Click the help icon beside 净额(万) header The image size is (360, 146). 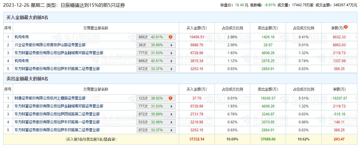[x=346, y=27]
